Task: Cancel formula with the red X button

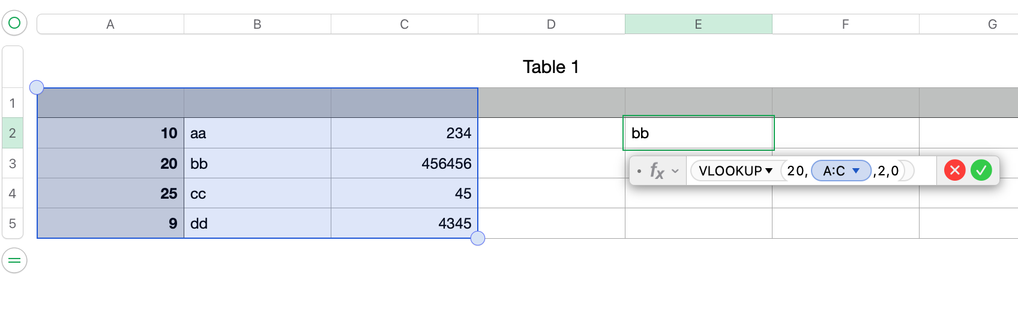Action: pos(954,171)
